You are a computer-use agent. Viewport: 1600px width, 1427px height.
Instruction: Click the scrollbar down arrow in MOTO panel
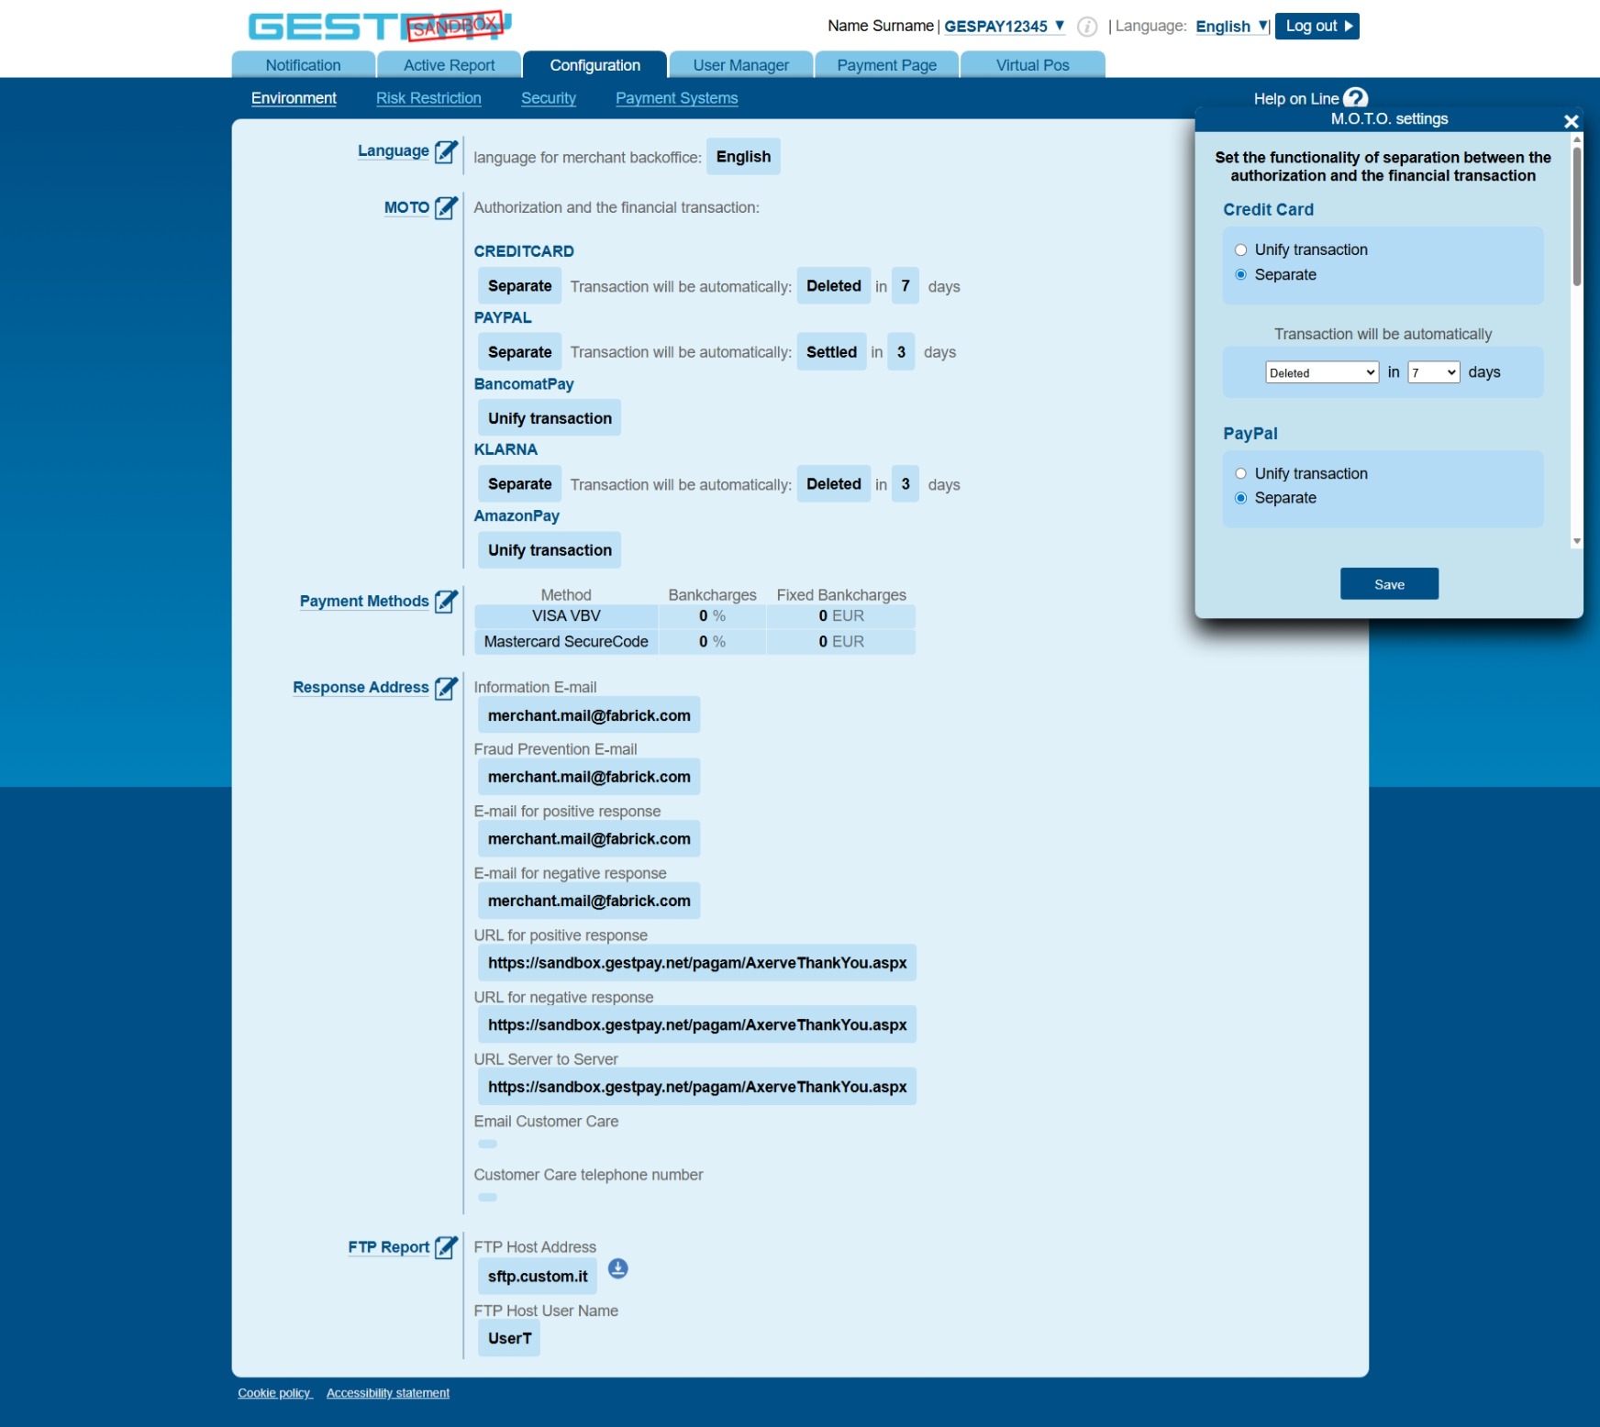1577,541
